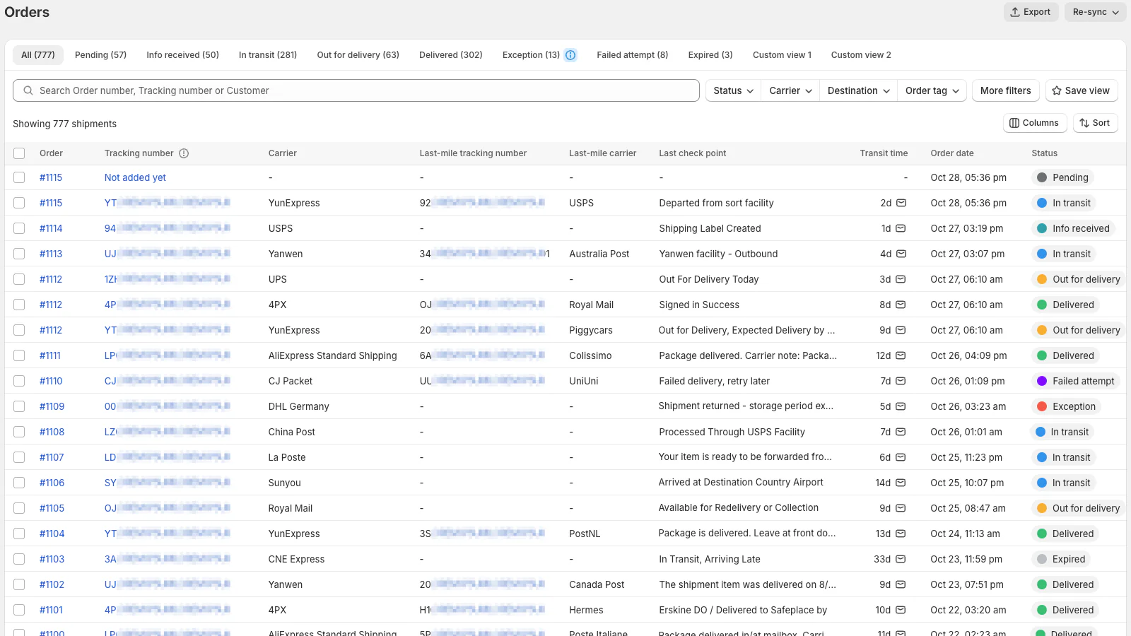Image resolution: width=1131 pixels, height=636 pixels.
Task: Select all orders with header checkbox
Action: coord(19,153)
